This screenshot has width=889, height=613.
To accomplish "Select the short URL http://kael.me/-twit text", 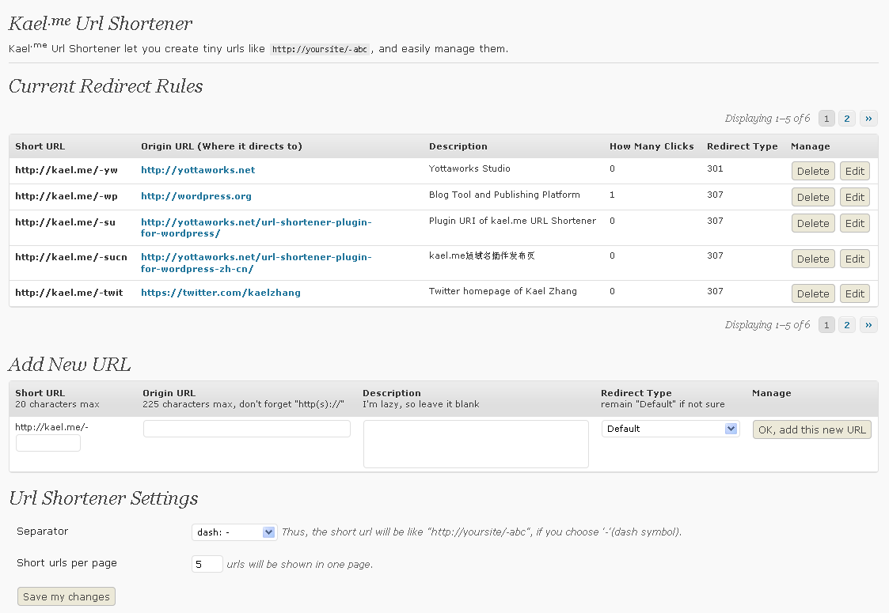I will click(69, 293).
